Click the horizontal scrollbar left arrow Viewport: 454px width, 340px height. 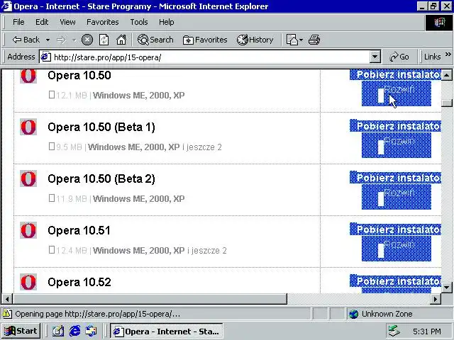click(x=7, y=299)
